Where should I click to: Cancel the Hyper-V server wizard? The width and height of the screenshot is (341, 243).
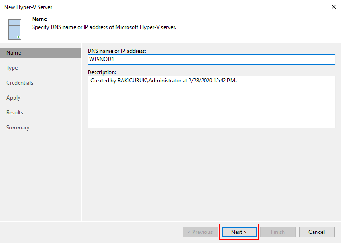click(317, 232)
